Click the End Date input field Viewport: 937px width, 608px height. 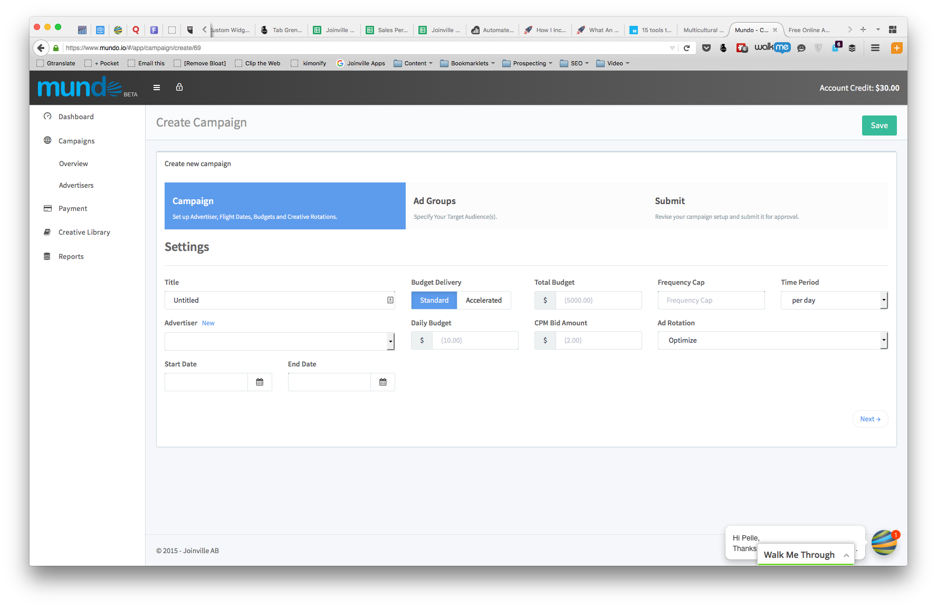(x=329, y=382)
